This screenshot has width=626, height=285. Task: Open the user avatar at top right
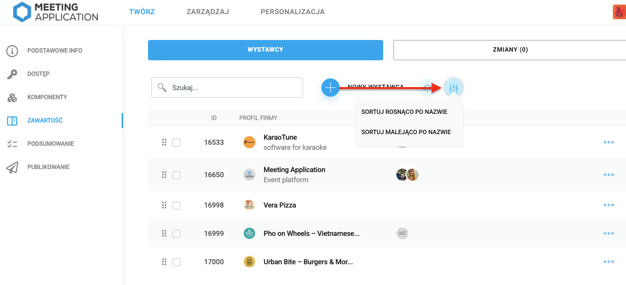pos(619,12)
